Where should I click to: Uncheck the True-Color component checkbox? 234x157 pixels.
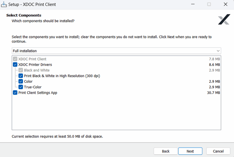[21, 87]
